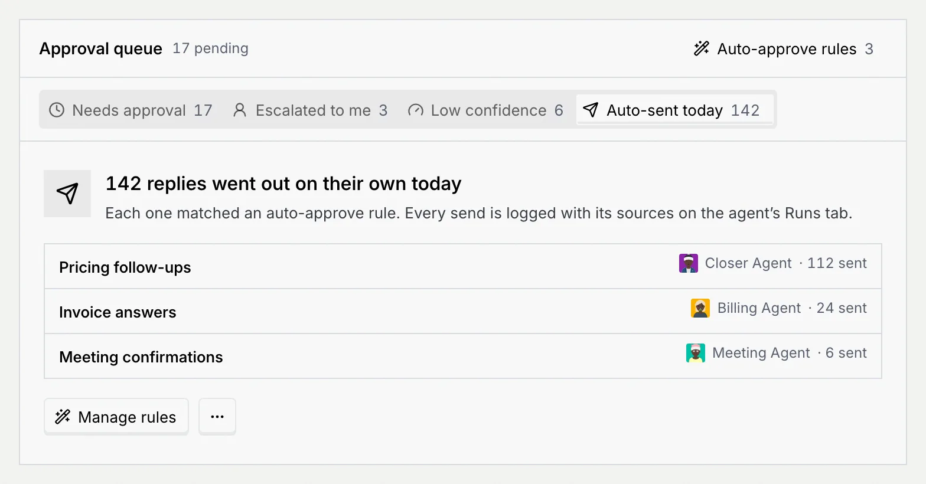Select the Auto-sent today tab

point(674,110)
